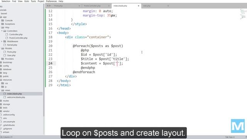This screenshot has width=247, height=139.
Task: Open Kernel.php in the sidebar
Action: (12, 45)
